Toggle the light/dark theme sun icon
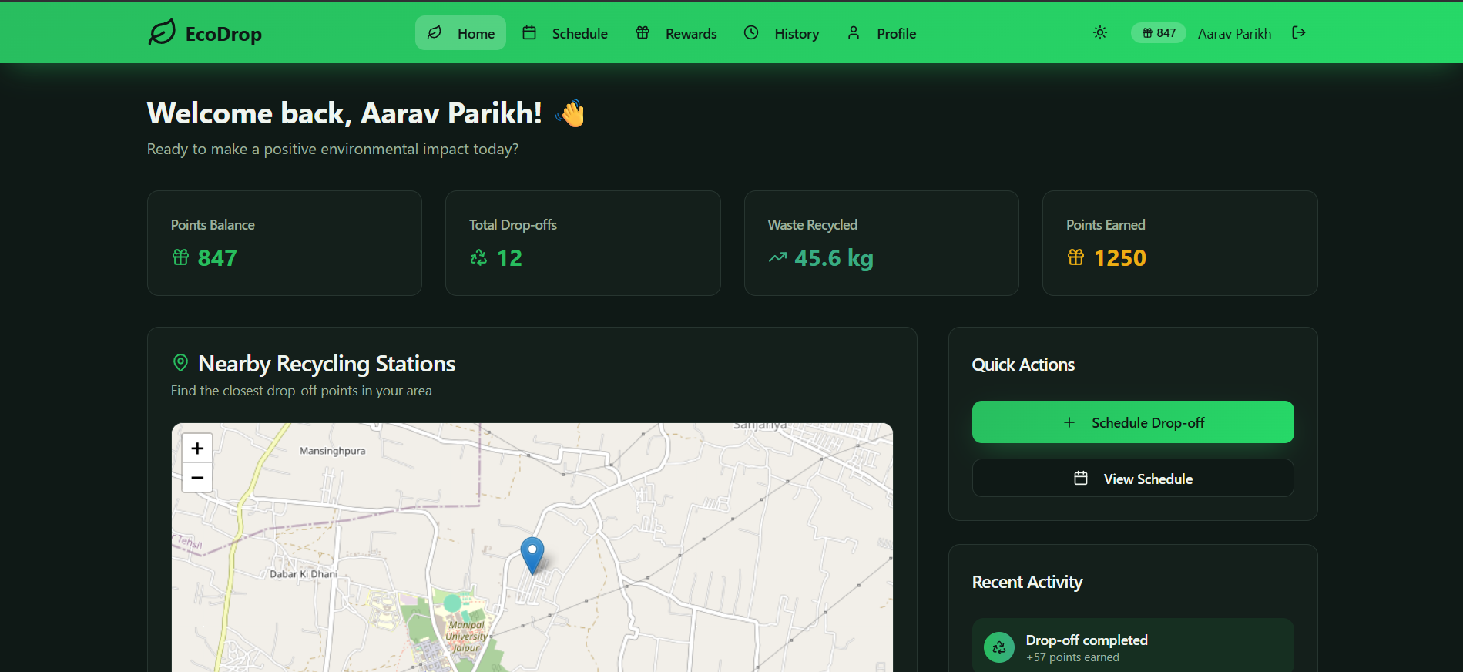 (1099, 32)
